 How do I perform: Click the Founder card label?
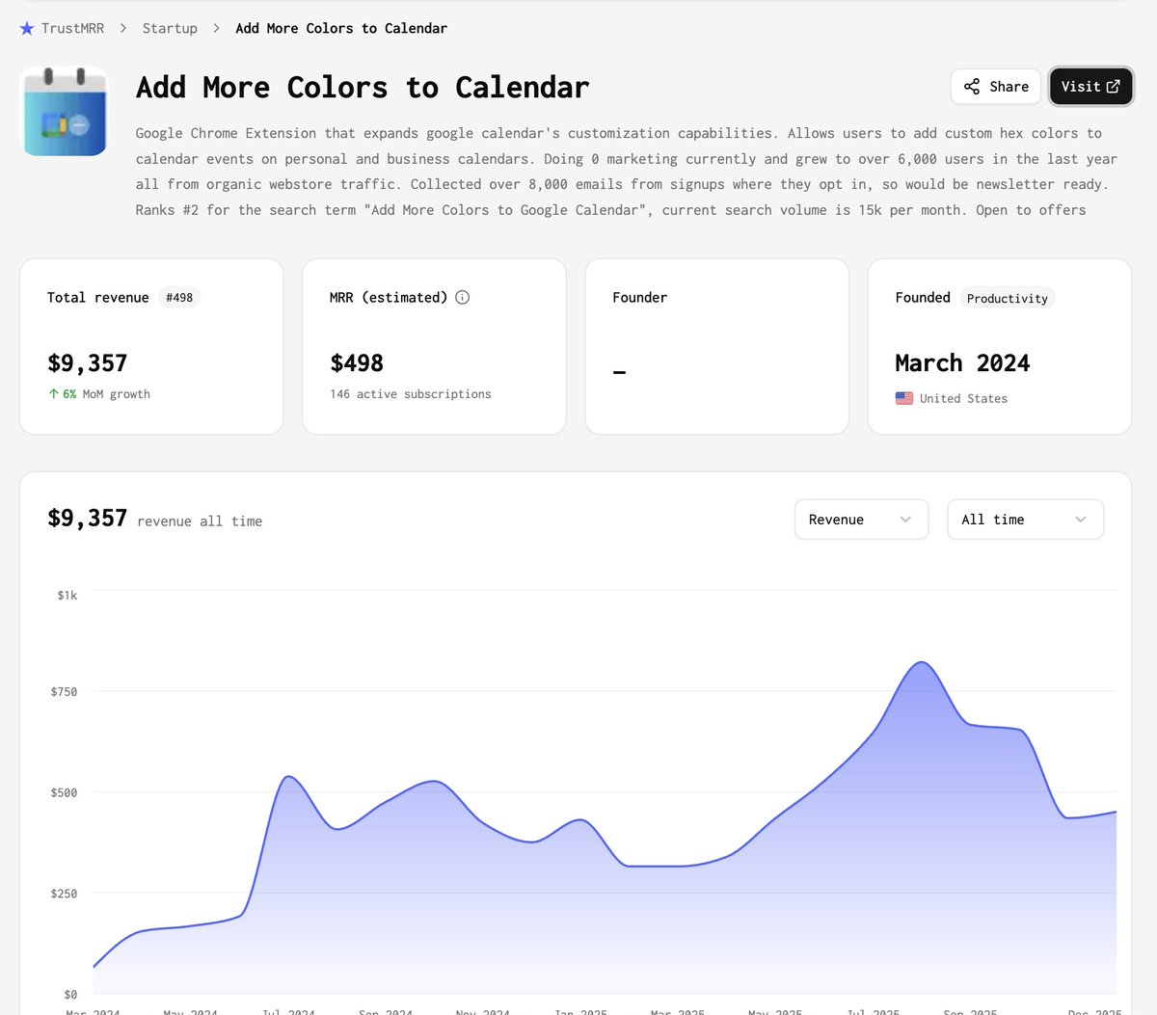639,298
